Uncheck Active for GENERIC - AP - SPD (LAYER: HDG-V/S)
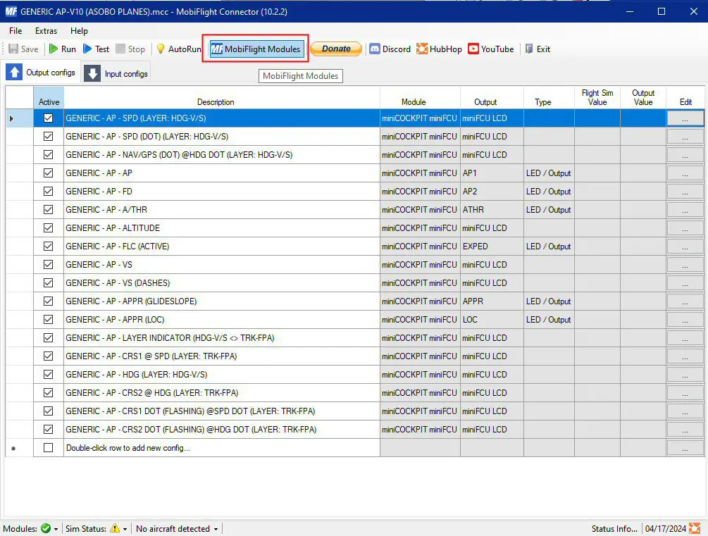708x536 pixels. [x=49, y=118]
